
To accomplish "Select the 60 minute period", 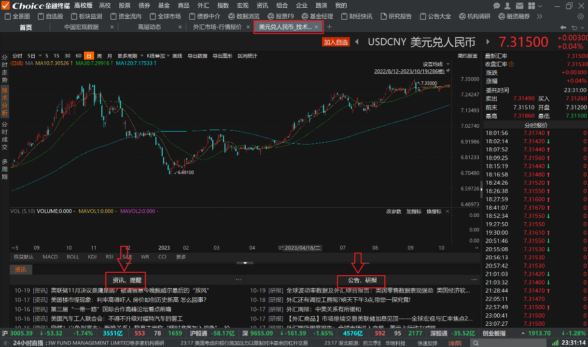I will 79,56.
